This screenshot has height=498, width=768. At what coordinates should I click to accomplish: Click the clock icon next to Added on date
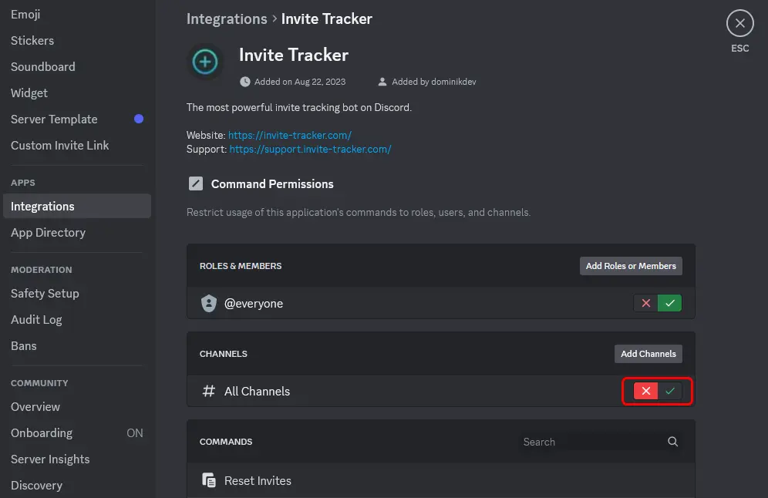[245, 82]
